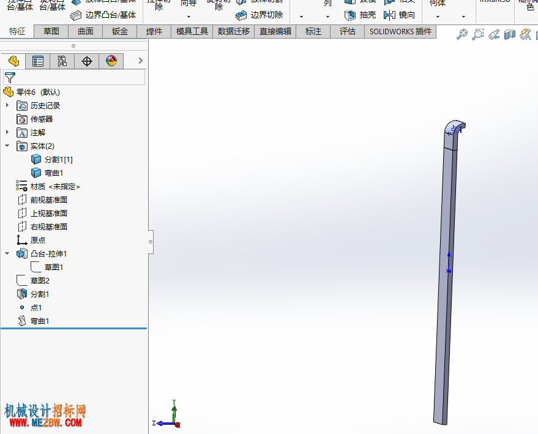Click the Dynamic Annotation Views icon

point(525,34)
